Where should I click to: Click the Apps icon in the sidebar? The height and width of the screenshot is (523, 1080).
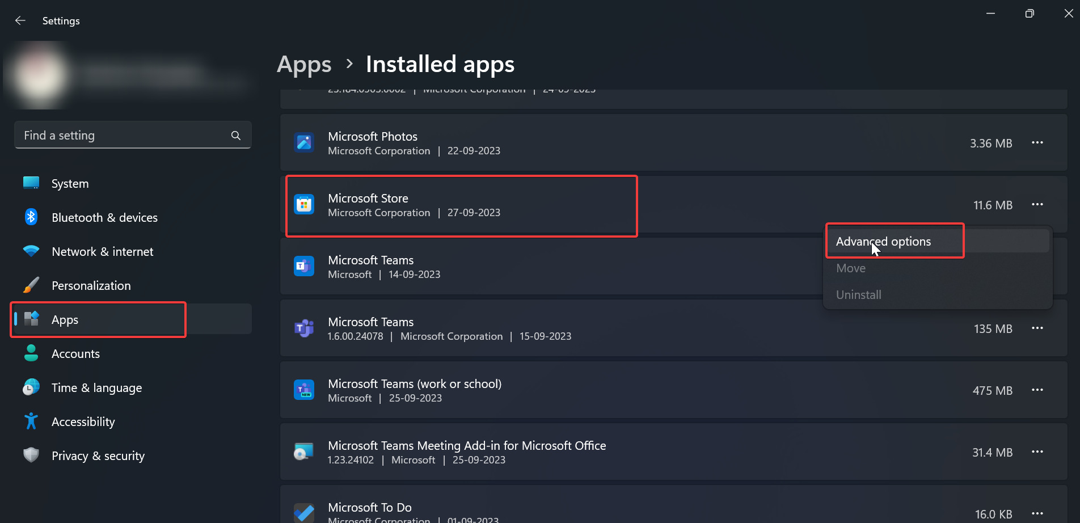click(32, 319)
